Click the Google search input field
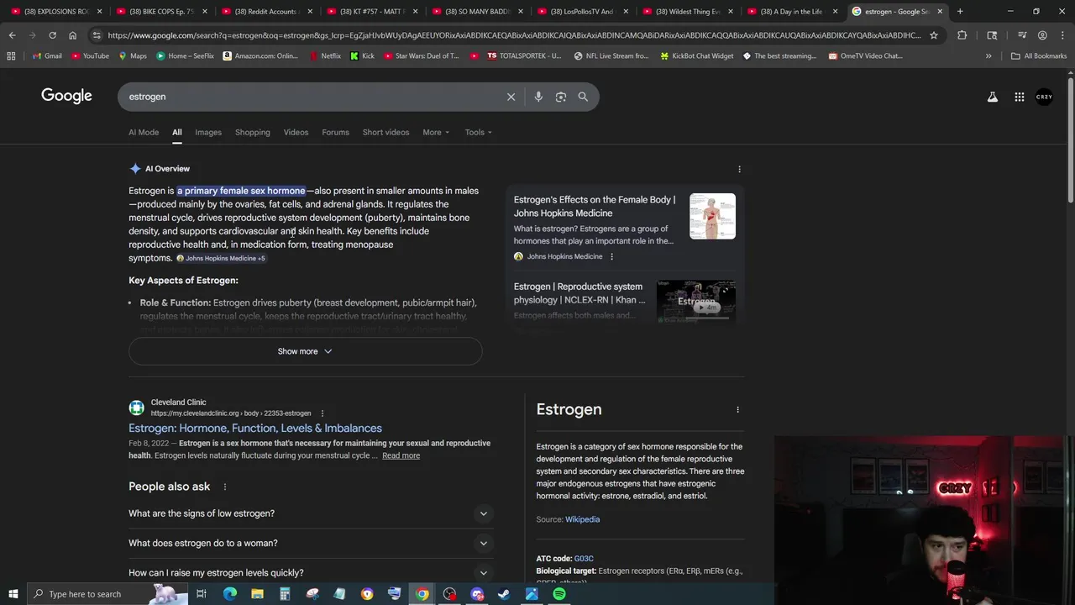 point(311,97)
